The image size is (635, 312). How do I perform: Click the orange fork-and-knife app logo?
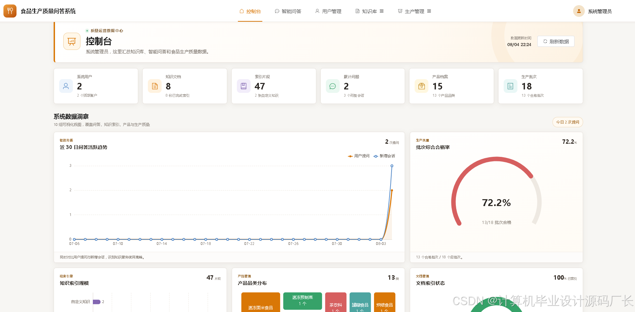coord(10,11)
